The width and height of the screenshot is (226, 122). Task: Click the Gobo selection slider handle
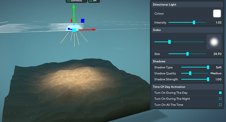[169, 42]
